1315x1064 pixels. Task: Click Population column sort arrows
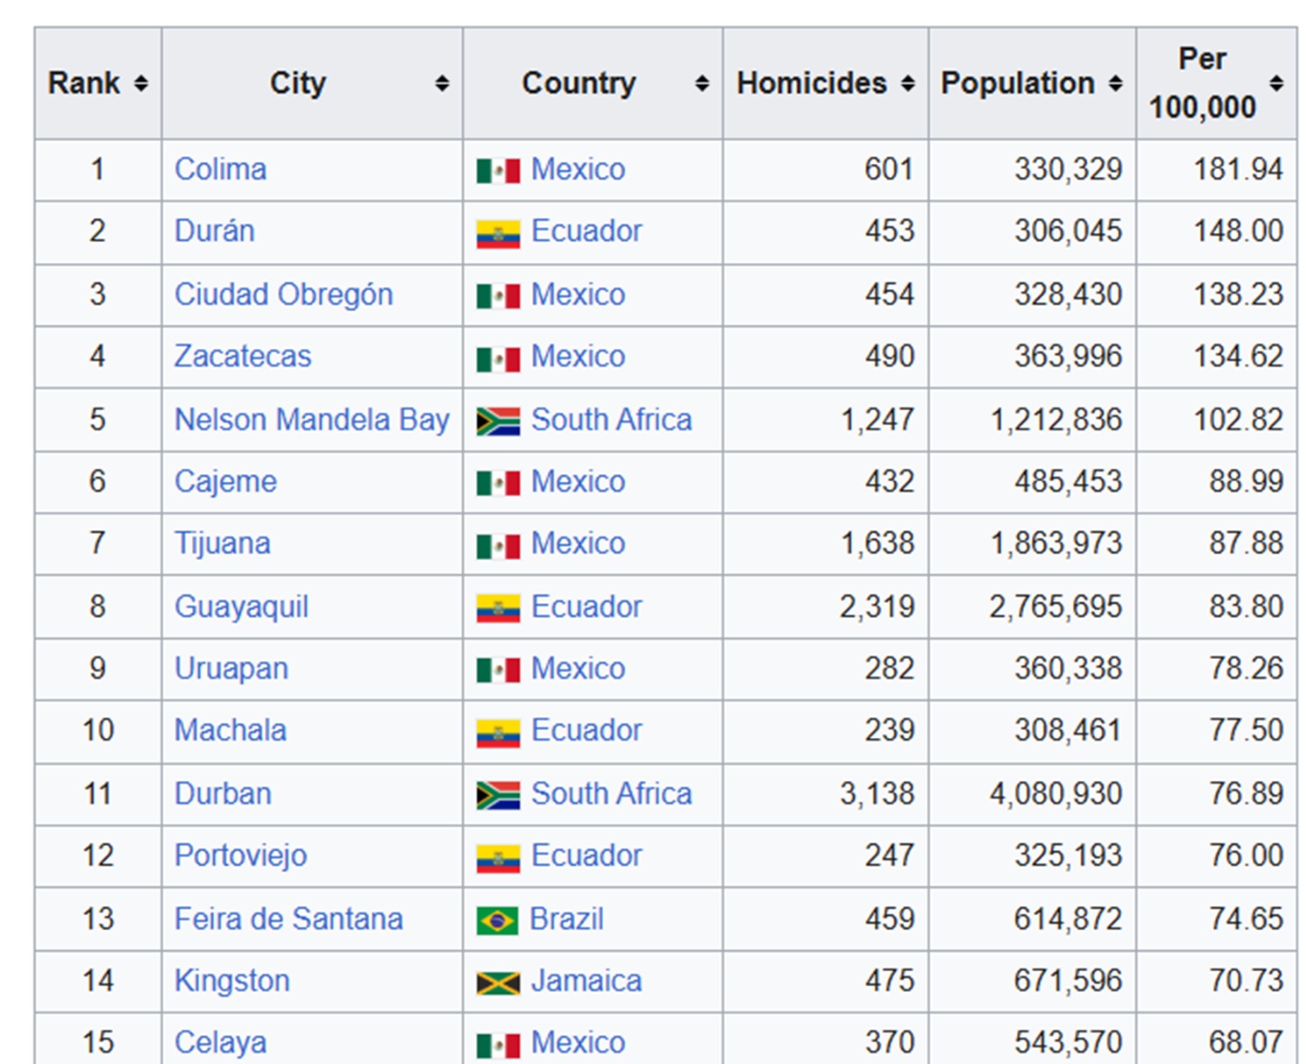pyautogui.click(x=1115, y=83)
